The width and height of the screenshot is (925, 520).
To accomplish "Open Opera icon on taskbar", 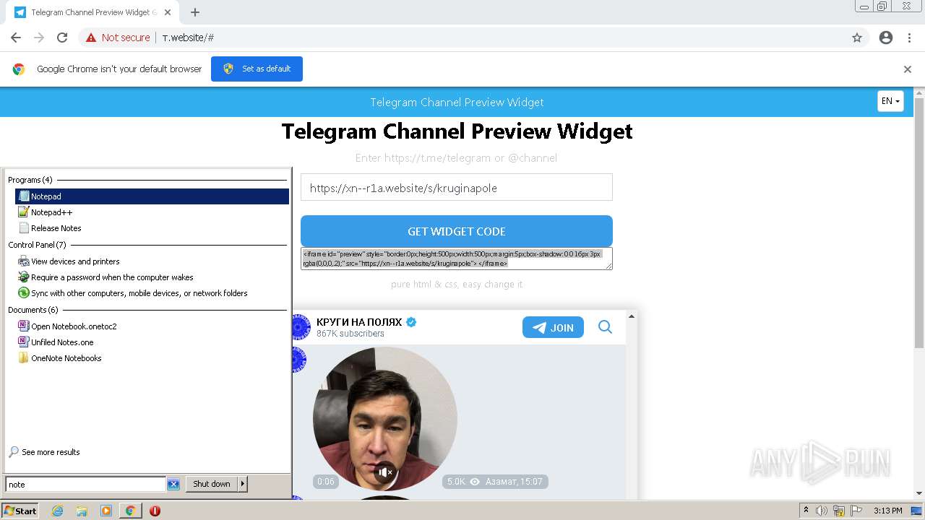I will tap(155, 511).
